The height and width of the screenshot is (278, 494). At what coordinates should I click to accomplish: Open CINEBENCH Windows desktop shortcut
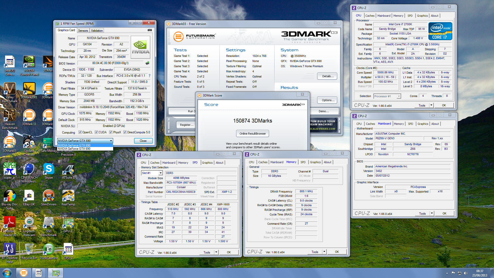click(x=29, y=173)
